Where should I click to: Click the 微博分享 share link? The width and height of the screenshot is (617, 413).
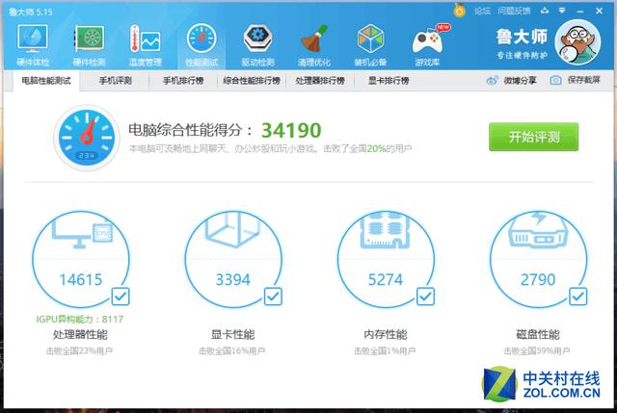pos(520,81)
